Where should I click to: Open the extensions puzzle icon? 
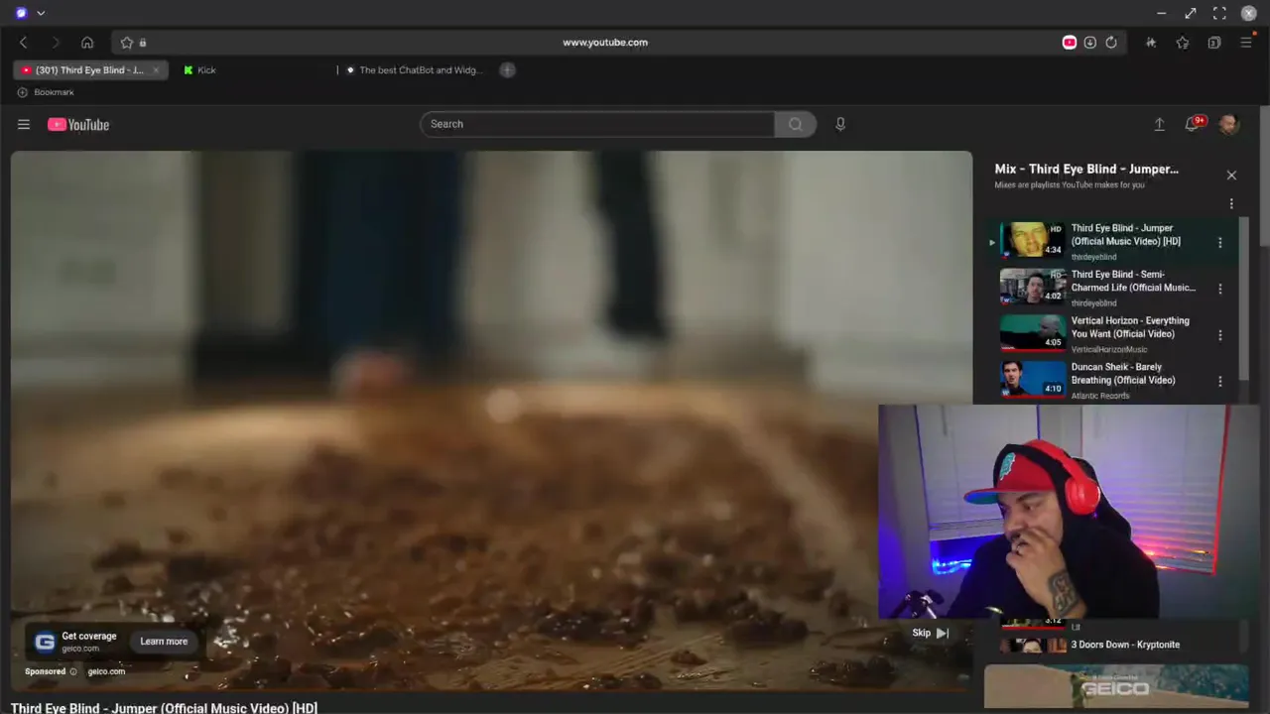1151,43
